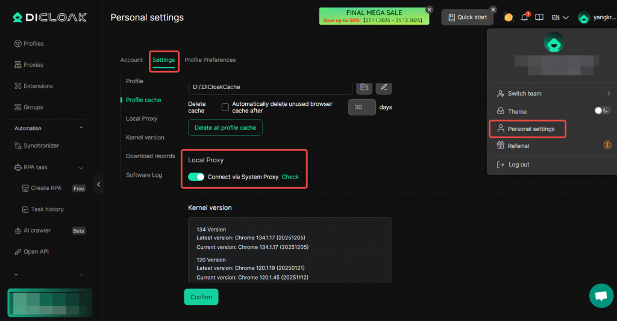The height and width of the screenshot is (321, 617).
Task: Open the documentation book icon in header
Action: click(539, 17)
